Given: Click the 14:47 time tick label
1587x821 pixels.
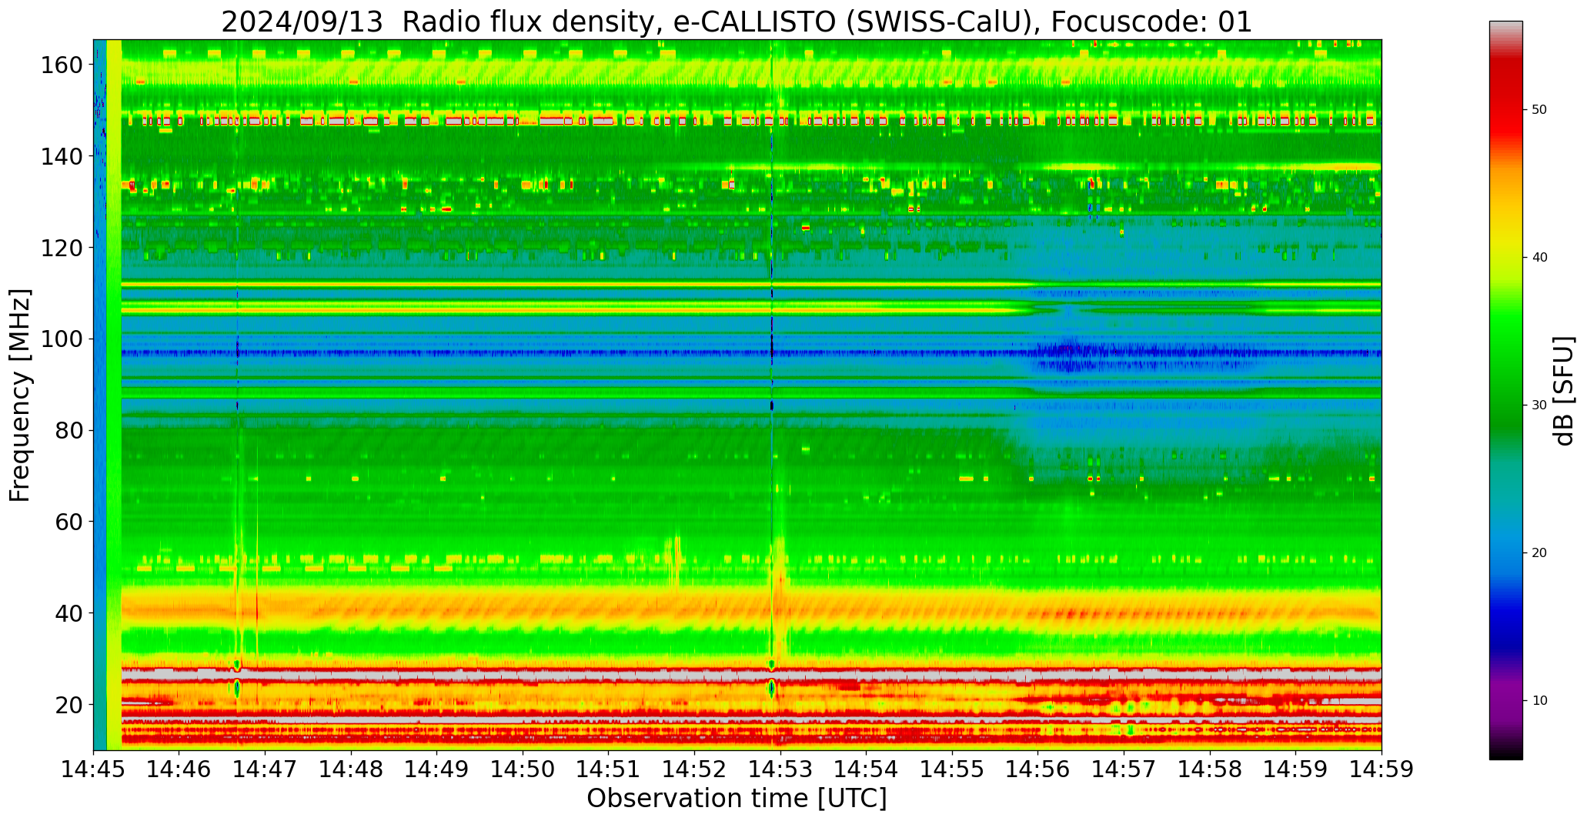Looking at the screenshot, I should pyautogui.click(x=266, y=769).
